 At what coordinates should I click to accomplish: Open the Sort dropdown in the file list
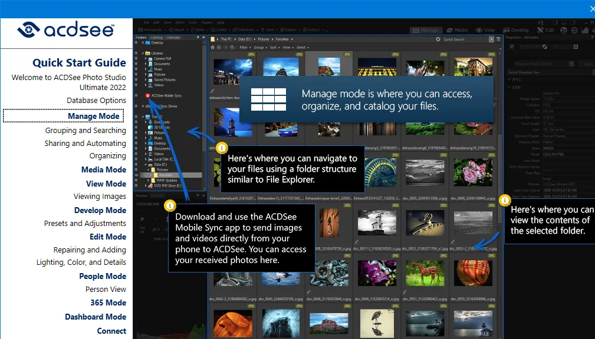point(274,47)
